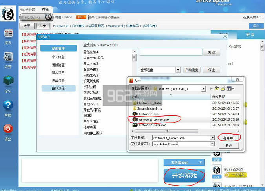
Task: Open the view menu icon in file dialog
Action: coord(230,89)
